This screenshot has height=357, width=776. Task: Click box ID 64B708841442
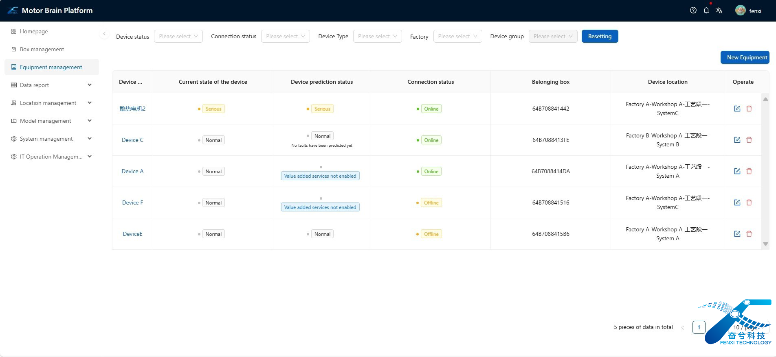(551, 109)
